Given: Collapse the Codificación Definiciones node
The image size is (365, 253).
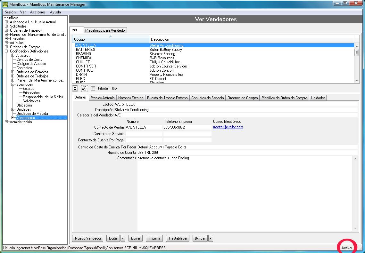Looking at the screenshot, I should (x=6, y=51).
